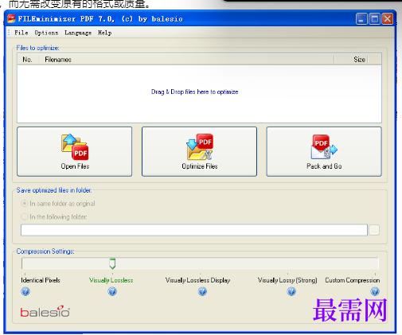Click help icon under Visually Lossy (Strong)
This screenshot has width=402, height=335.
coord(291,291)
